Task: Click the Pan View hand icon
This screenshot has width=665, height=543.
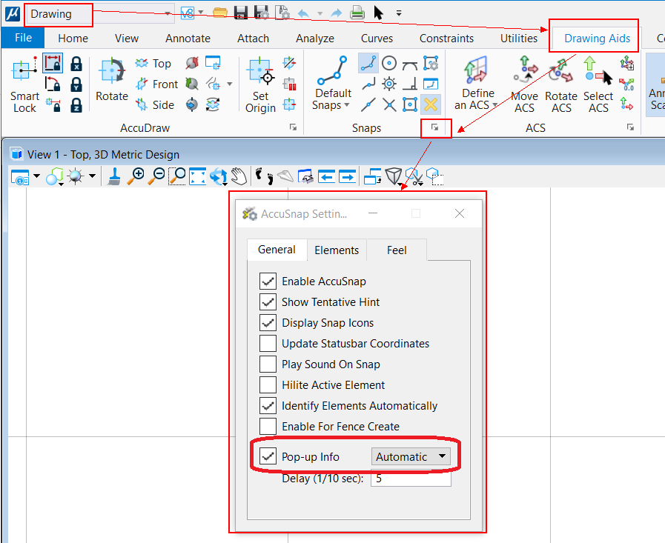Action: tap(239, 176)
